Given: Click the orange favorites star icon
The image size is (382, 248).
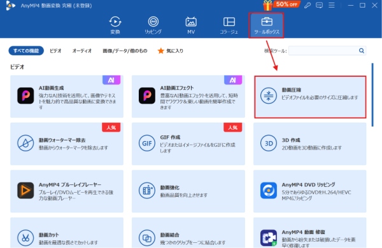Looking at the screenshot, I should pyautogui.click(x=161, y=51).
